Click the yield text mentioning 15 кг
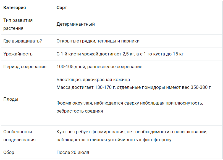The height and width of the screenshot is (160, 223). pos(120,54)
